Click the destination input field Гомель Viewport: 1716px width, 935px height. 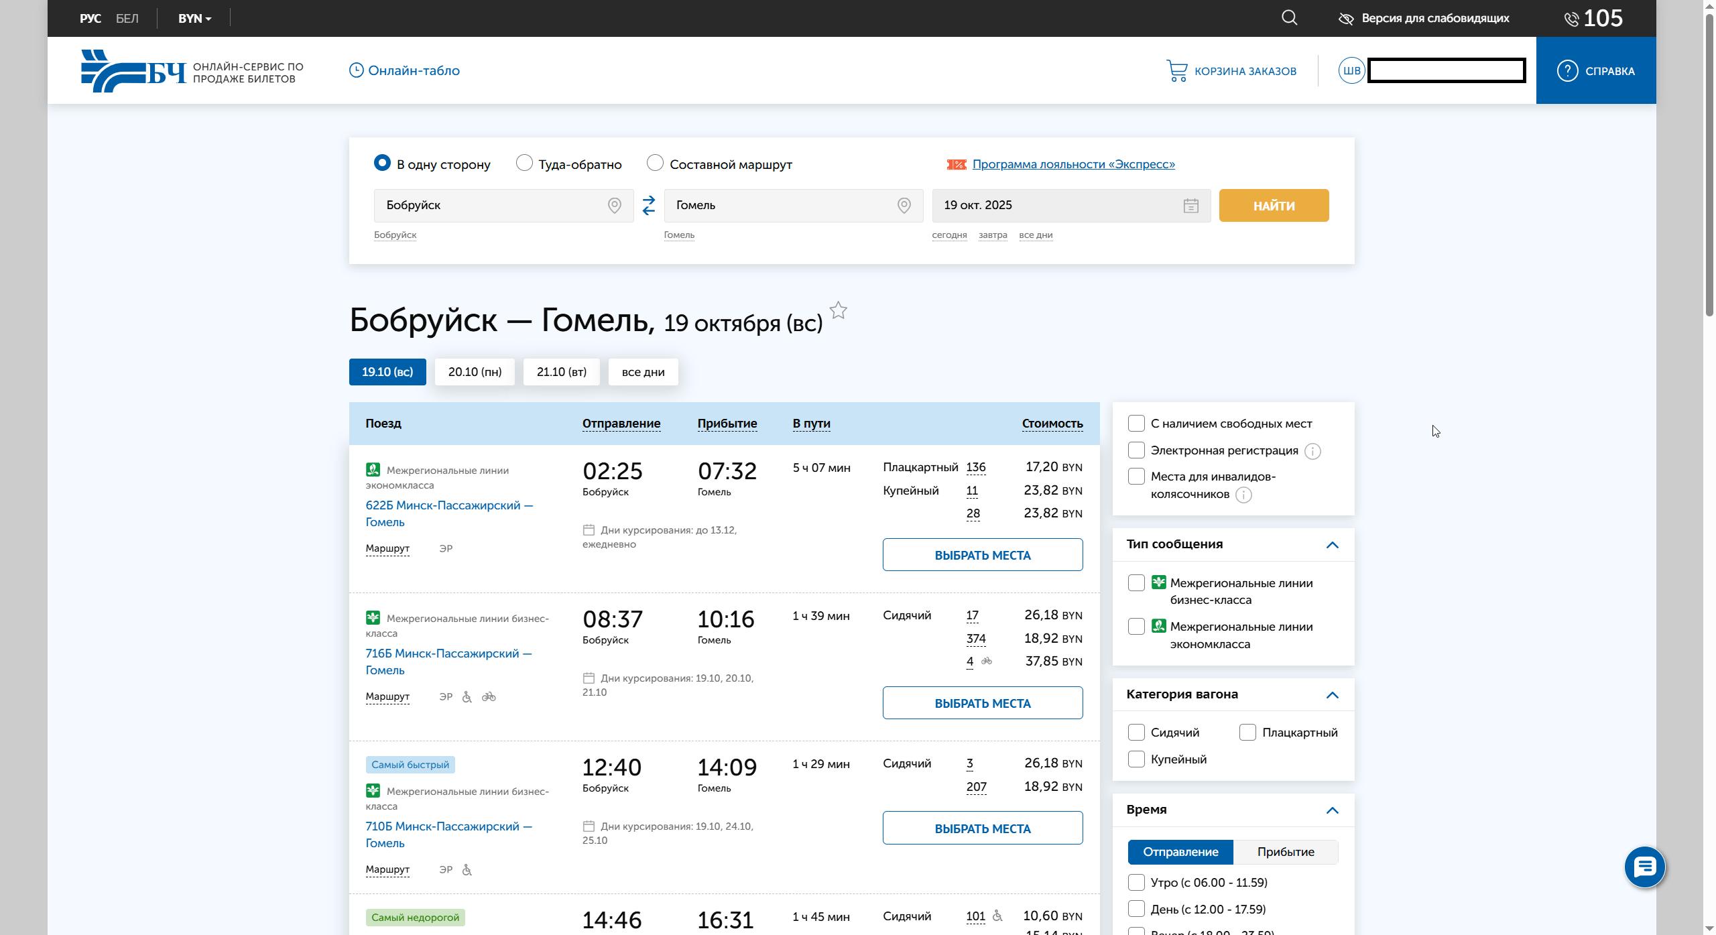pos(793,205)
